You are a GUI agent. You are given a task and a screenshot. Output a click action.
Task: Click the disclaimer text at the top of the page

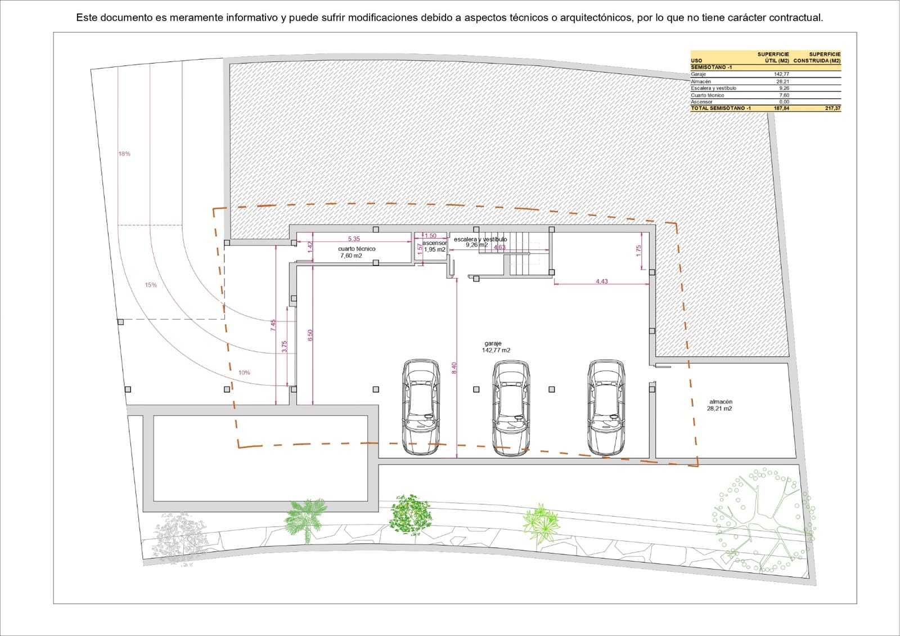click(450, 17)
